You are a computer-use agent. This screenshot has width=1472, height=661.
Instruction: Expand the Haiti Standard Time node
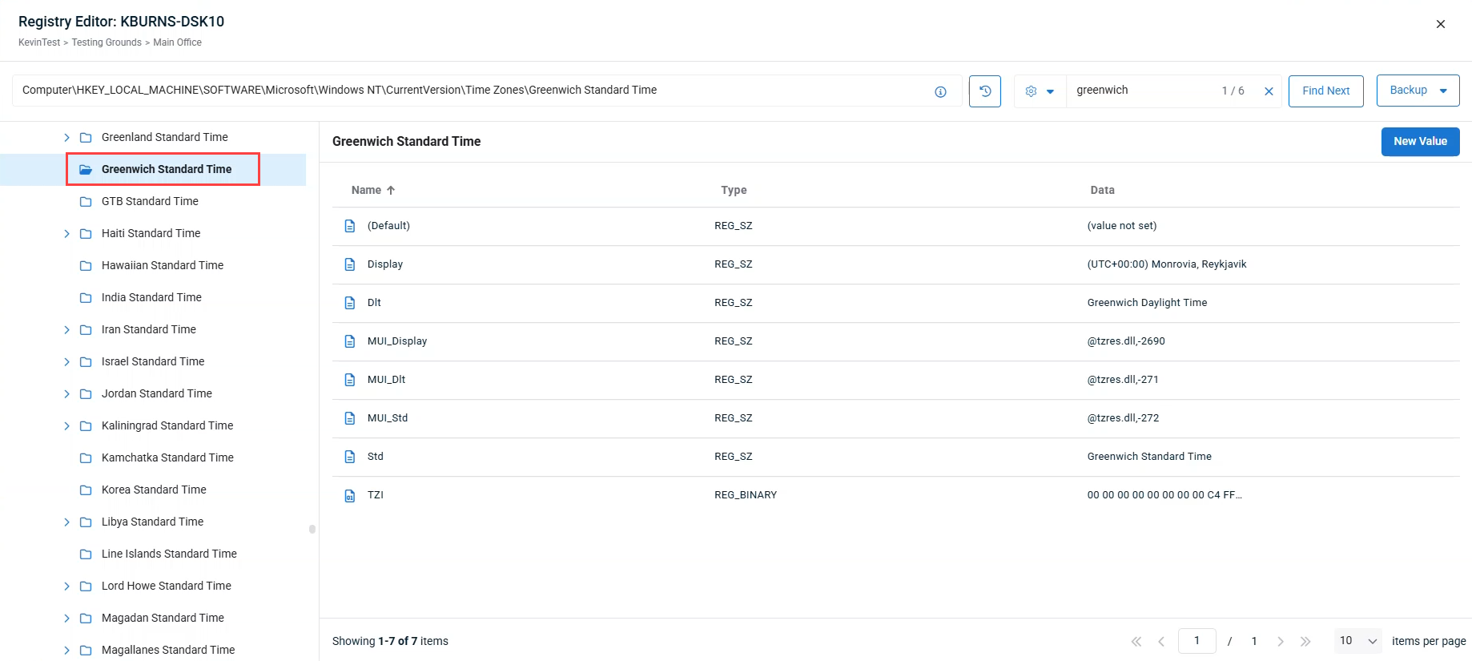click(66, 234)
